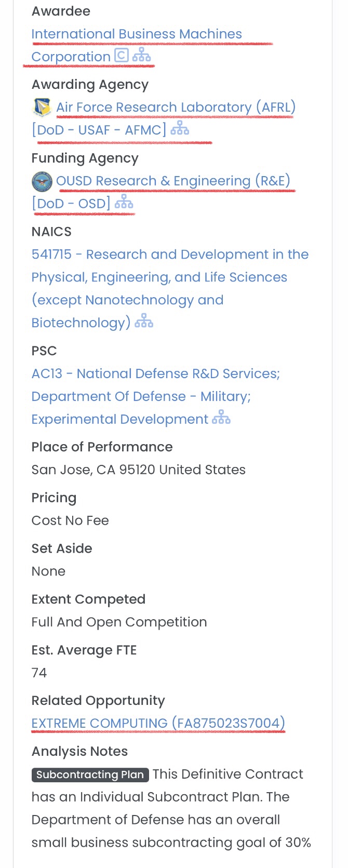Open EXTREME COMPUTING related opportunity link
This screenshot has height=868, width=348.
(158, 724)
